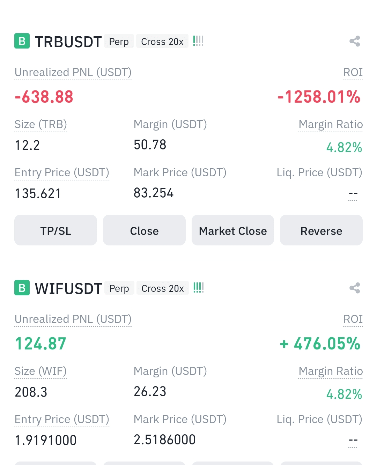The width and height of the screenshot is (377, 465).
Task: Reverse the TRBUSDT position
Action: tap(321, 230)
